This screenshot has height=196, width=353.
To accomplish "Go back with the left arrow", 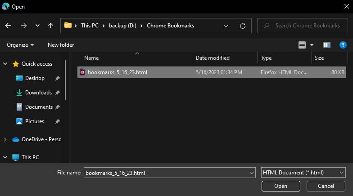I will point(8,26).
